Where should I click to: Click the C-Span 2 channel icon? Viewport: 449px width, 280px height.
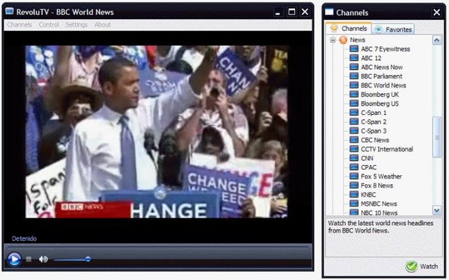tap(354, 122)
